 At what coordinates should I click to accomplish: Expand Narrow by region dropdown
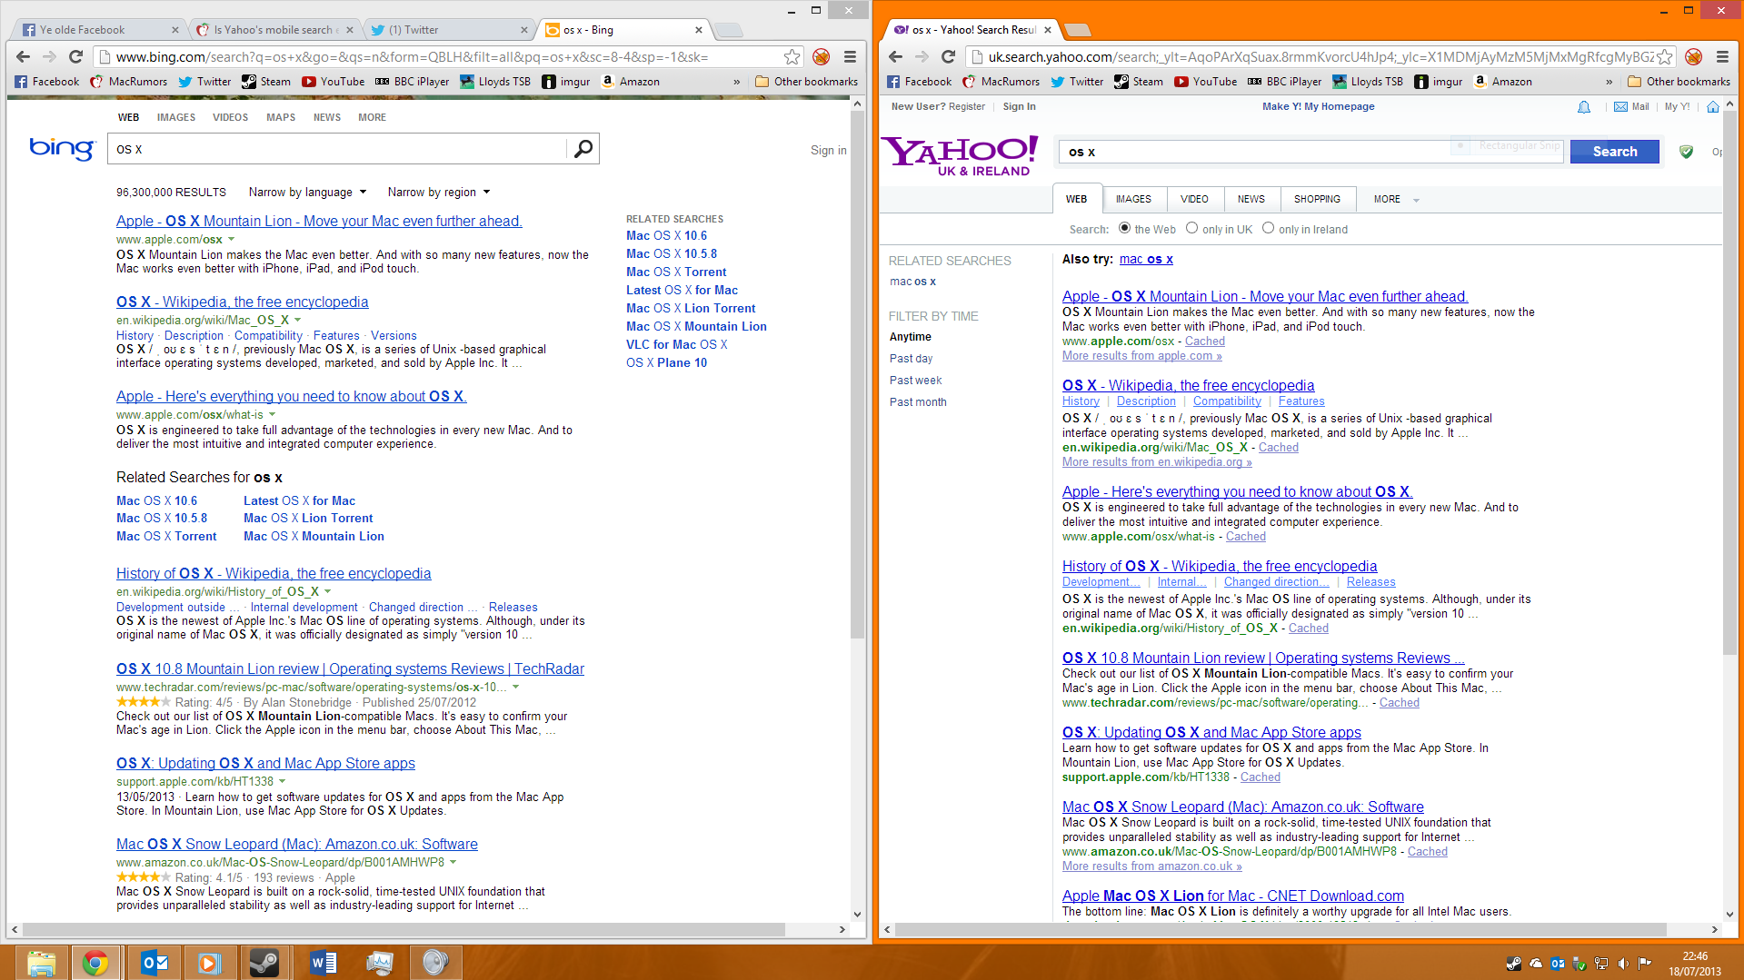coord(438,192)
